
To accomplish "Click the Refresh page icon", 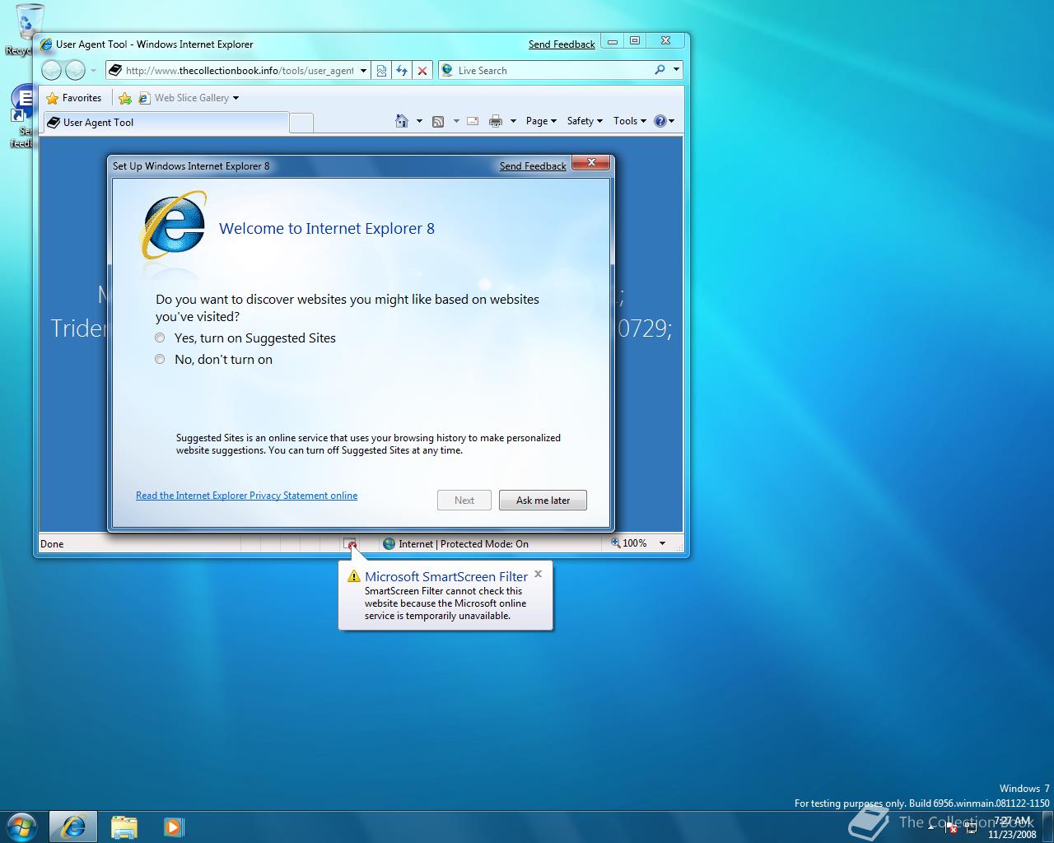I will pyautogui.click(x=402, y=71).
